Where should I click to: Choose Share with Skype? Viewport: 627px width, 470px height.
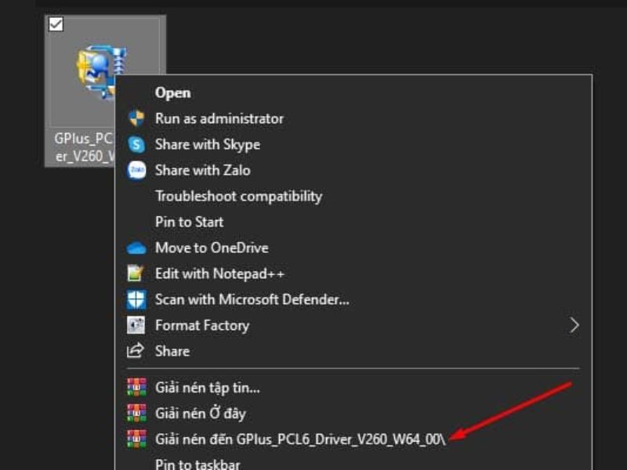coord(208,145)
